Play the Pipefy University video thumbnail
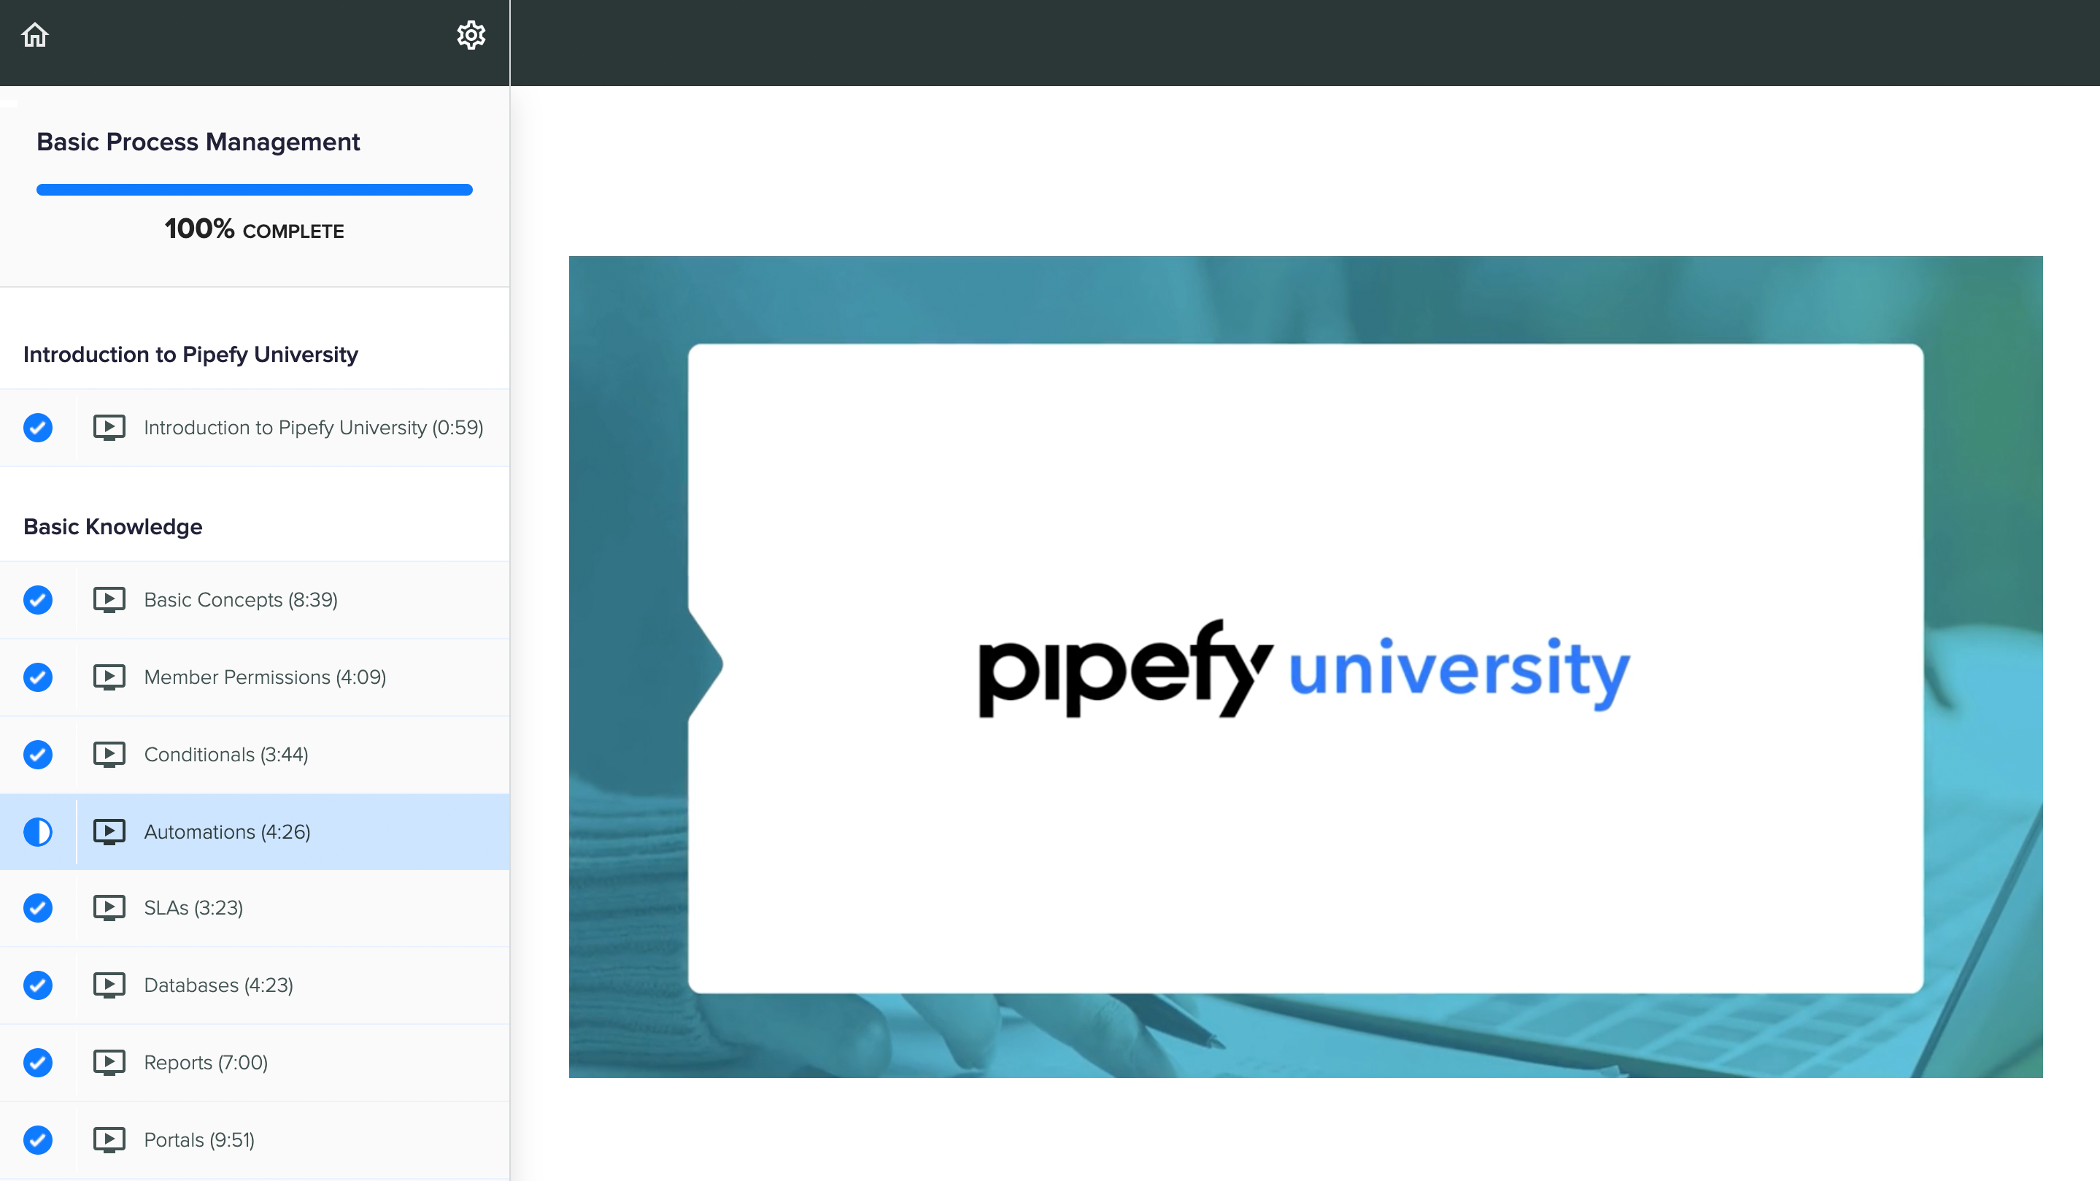Viewport: 2100px width, 1181px height. point(1305,667)
